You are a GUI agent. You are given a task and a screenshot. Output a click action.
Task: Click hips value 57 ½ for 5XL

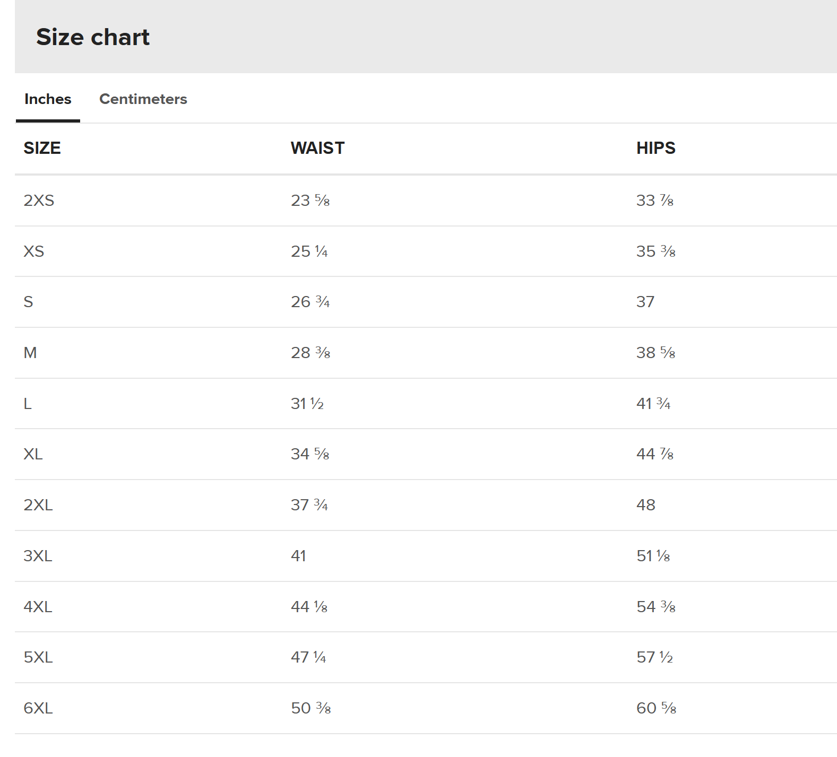[655, 657]
